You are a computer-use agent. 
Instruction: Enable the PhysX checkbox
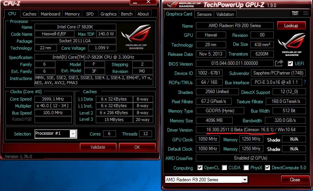(246, 167)
